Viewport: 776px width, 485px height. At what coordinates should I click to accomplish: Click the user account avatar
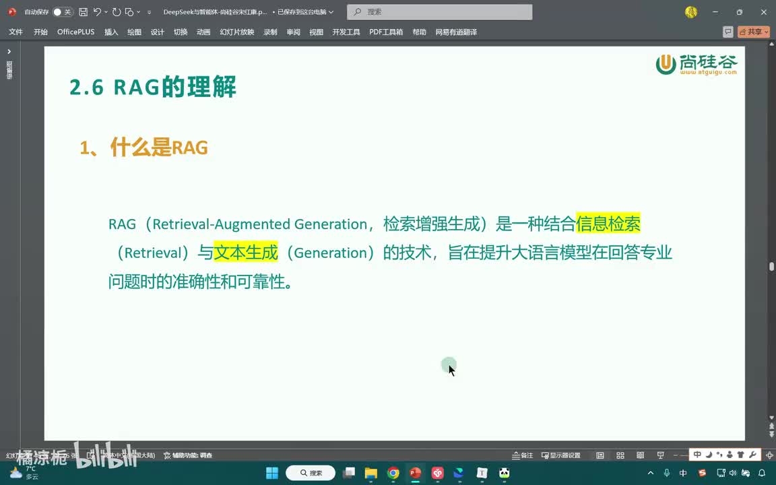point(691,12)
